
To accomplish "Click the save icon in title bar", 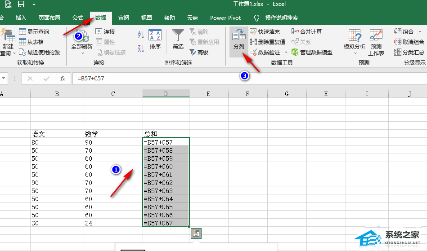I will point(21,4).
